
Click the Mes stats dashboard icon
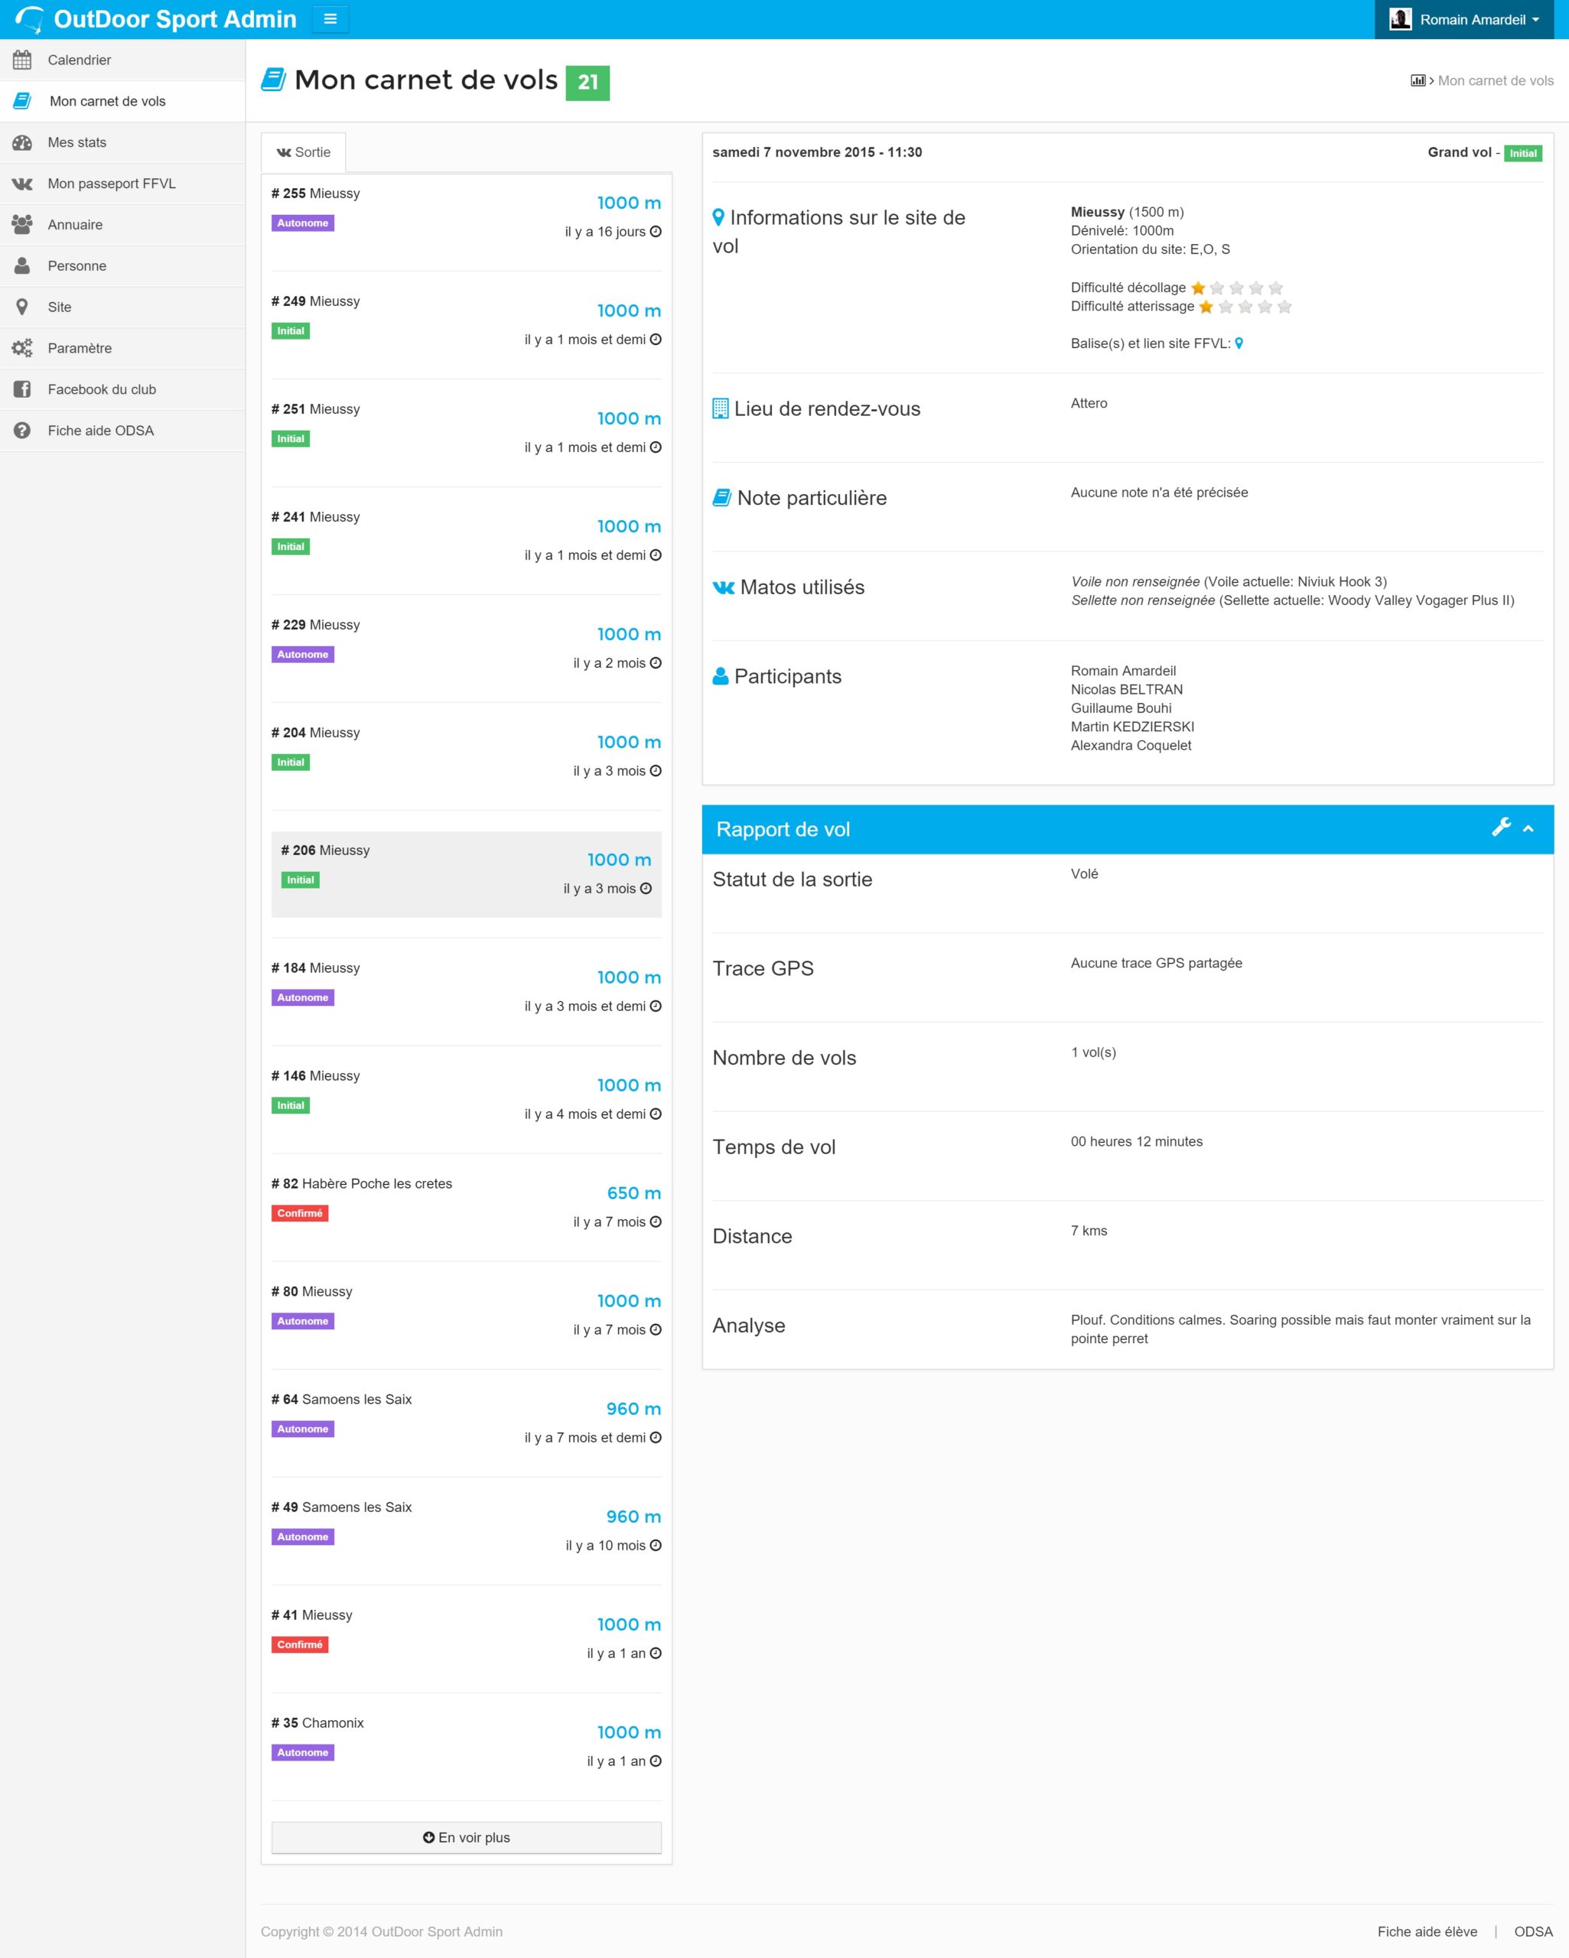pos(22,142)
